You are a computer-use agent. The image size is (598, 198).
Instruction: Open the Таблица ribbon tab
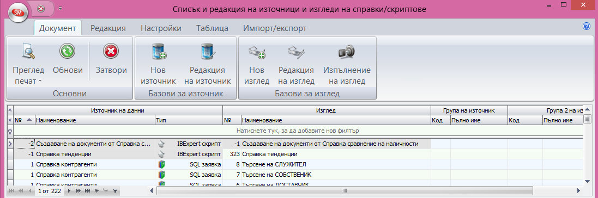[x=212, y=28]
